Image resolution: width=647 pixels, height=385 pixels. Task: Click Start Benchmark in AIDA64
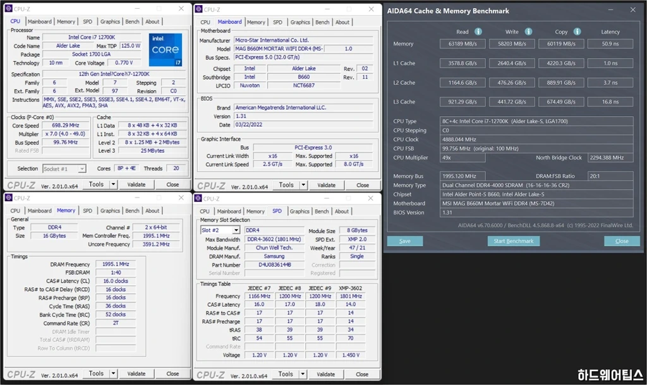click(514, 240)
